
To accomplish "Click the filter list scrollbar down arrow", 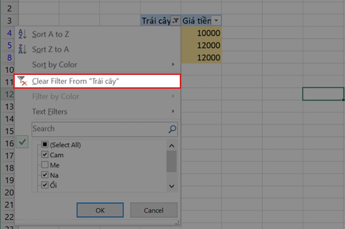I will (172, 186).
